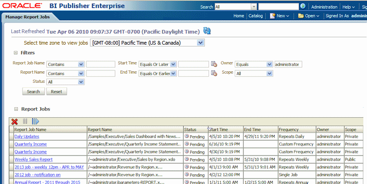Select row handle of Daly Updates job

pyautogui.click(x=11, y=137)
